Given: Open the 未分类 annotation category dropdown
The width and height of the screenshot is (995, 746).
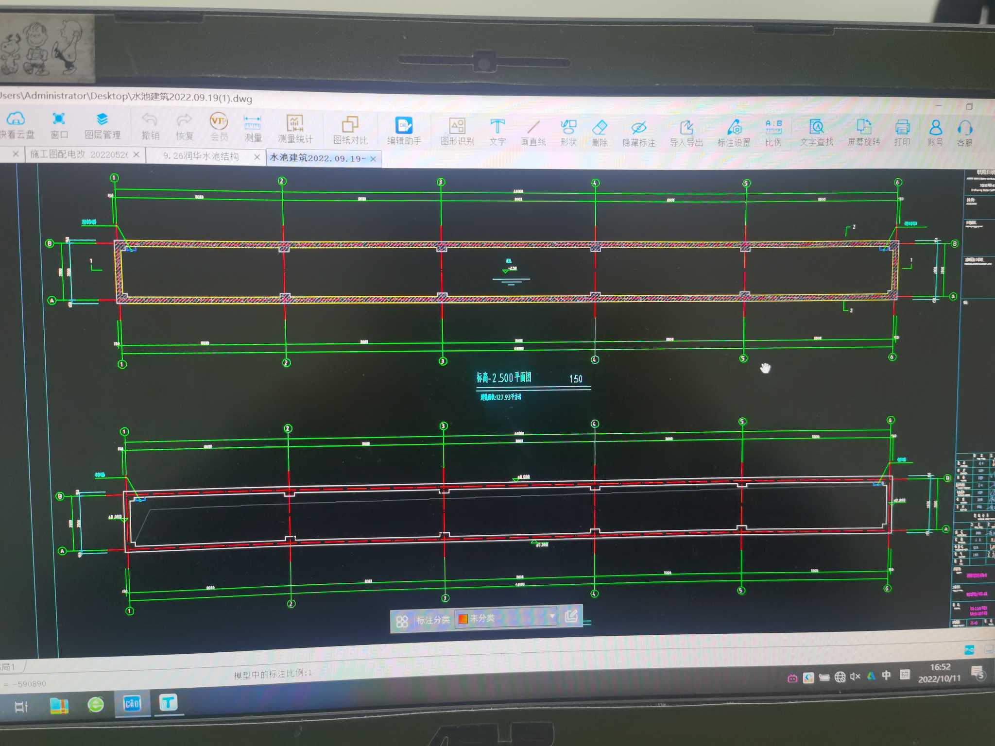Looking at the screenshot, I should pos(505,618).
